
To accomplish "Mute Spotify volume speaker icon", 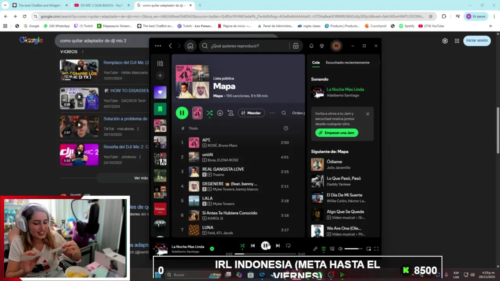I will point(340,249).
